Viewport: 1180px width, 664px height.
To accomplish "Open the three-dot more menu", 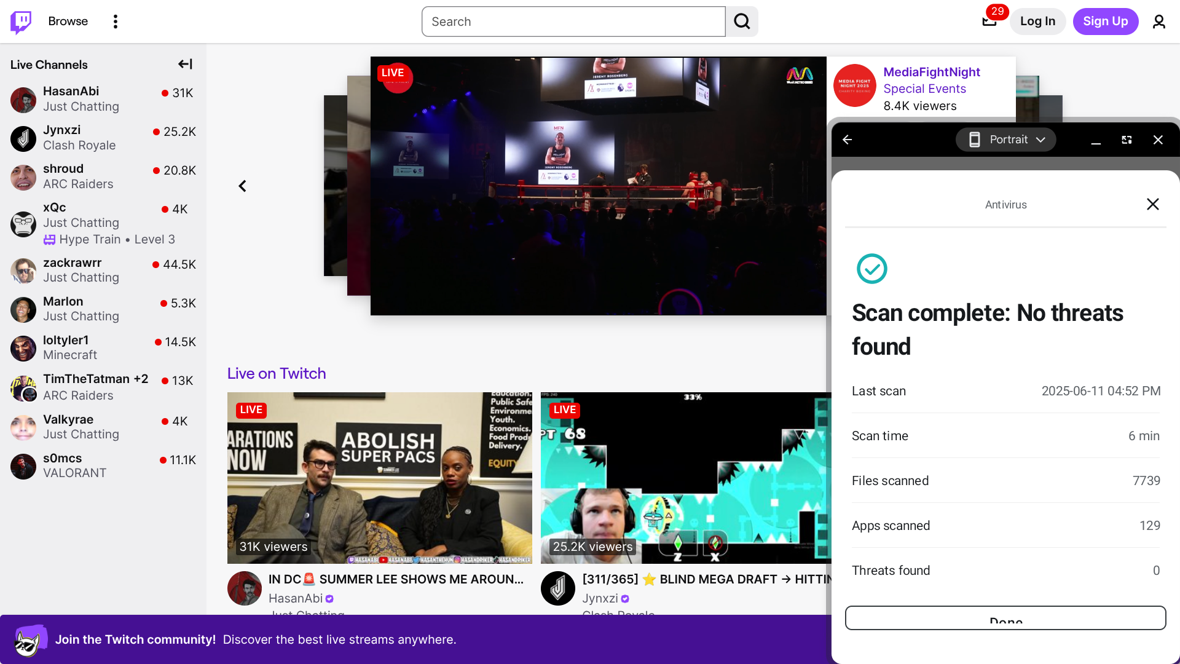I will coord(116,22).
